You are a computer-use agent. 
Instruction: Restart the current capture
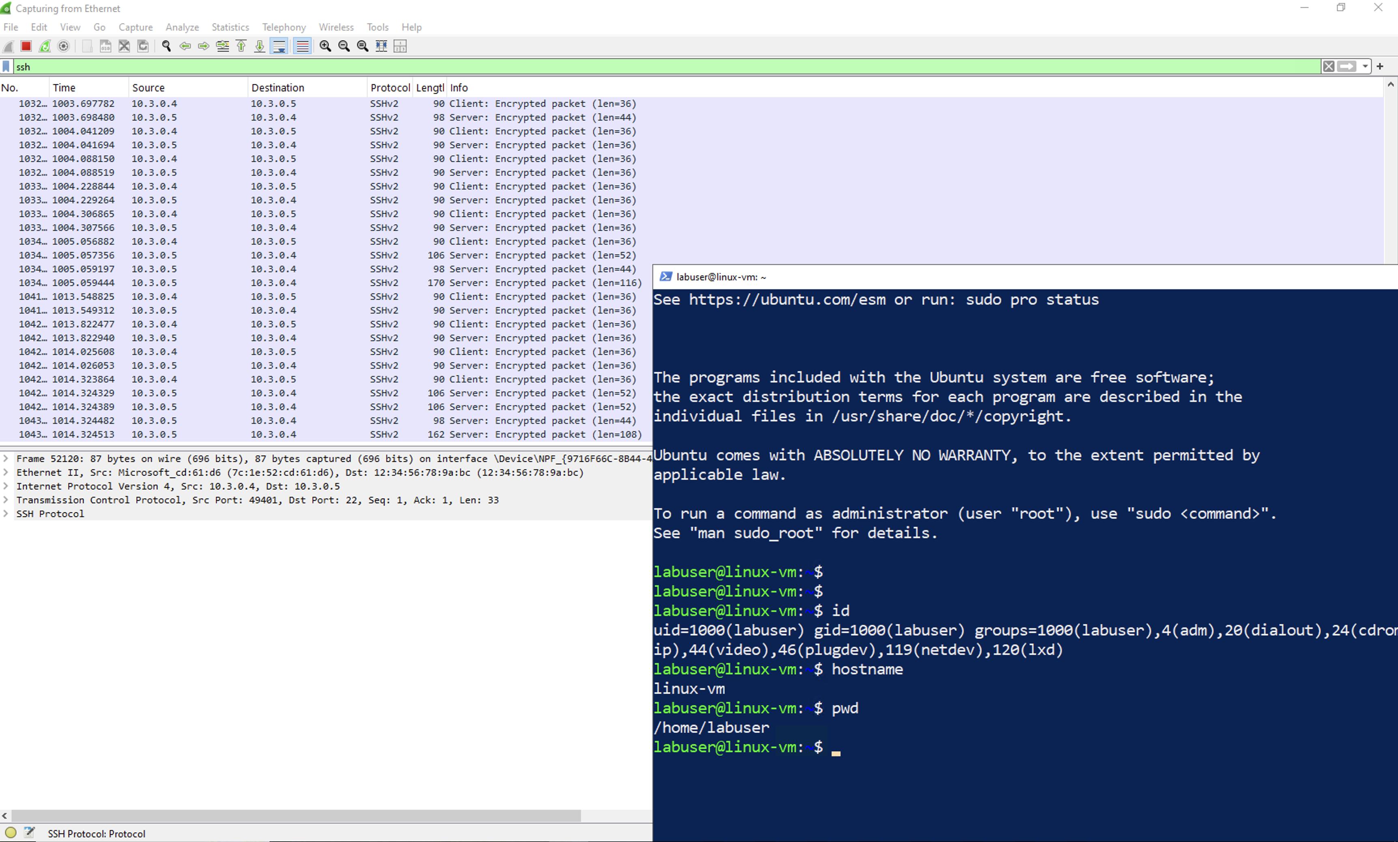tap(45, 46)
